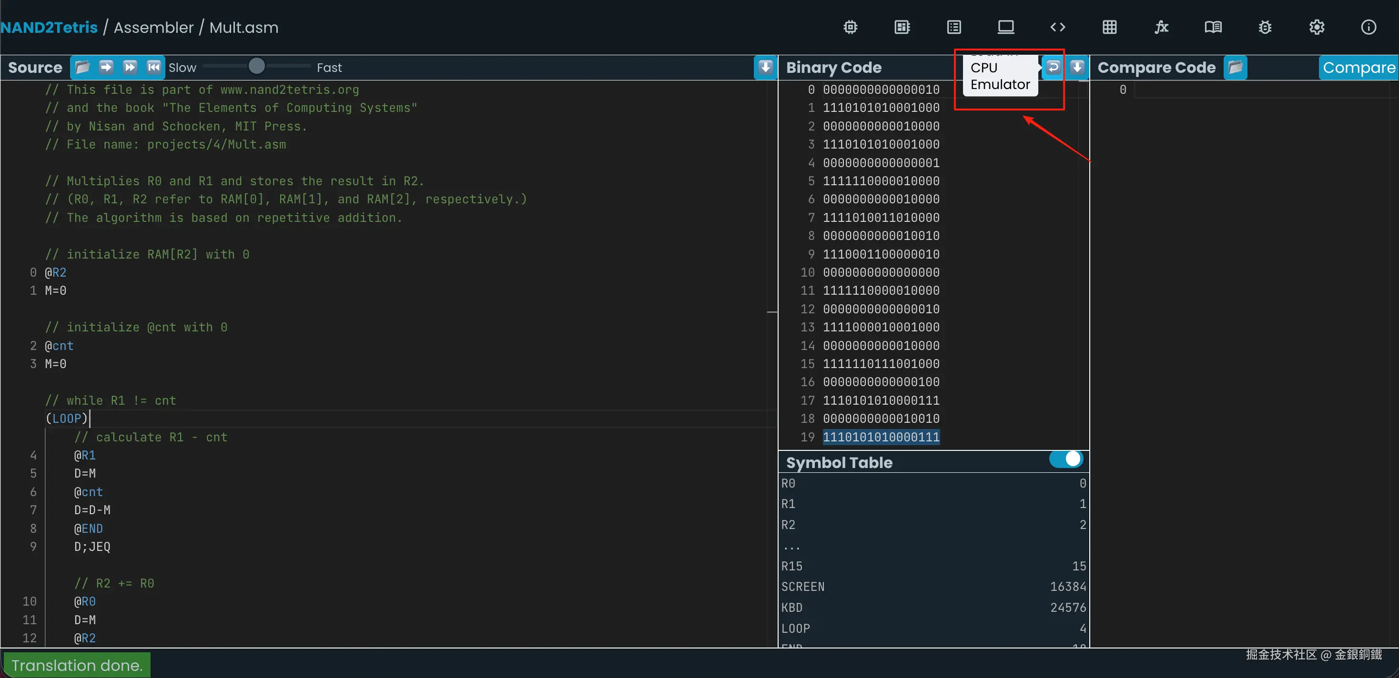Open the Assembler code brackets icon
The width and height of the screenshot is (1399, 678).
[x=1057, y=27]
